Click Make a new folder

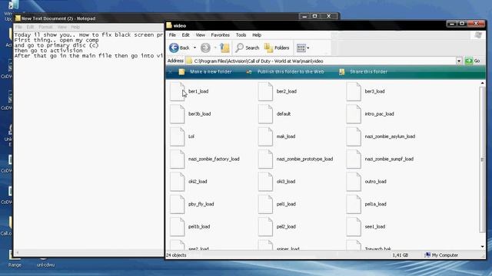pyautogui.click(x=205, y=71)
